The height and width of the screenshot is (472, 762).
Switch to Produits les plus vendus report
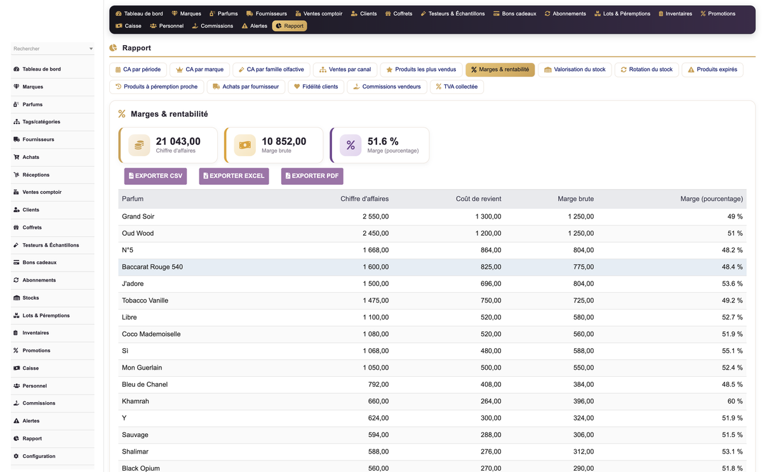(x=421, y=69)
